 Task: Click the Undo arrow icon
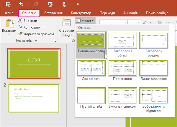(21, 5)
